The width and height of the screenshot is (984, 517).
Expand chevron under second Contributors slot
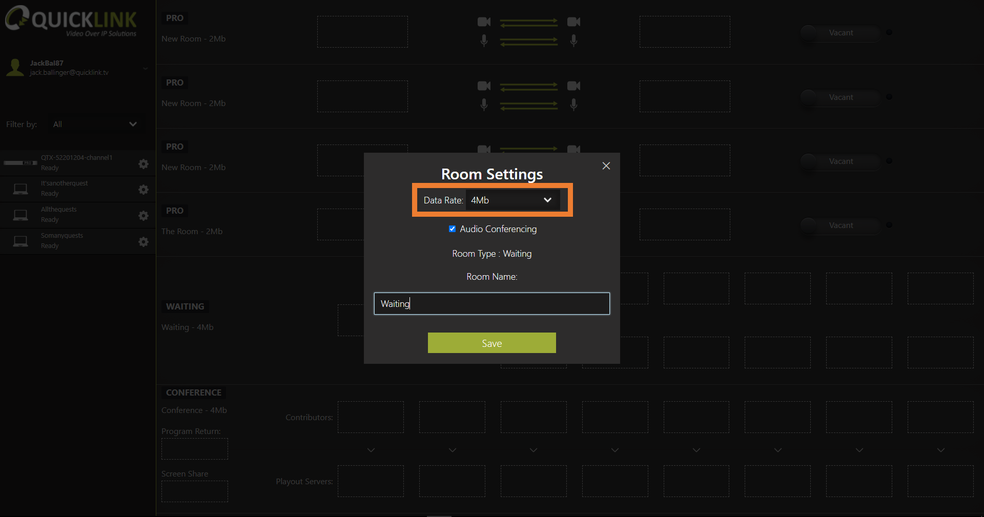pyautogui.click(x=453, y=450)
